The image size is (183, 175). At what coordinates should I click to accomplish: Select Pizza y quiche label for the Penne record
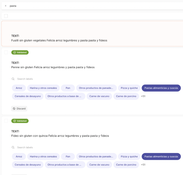(x=129, y=88)
